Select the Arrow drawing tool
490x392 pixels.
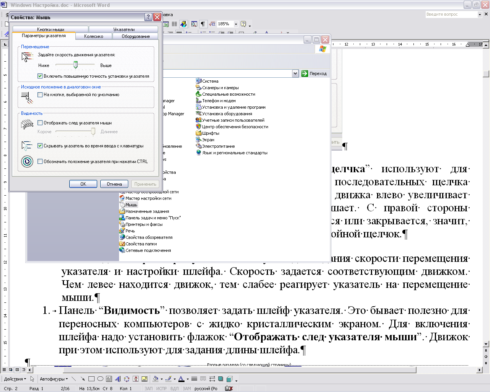(x=83, y=379)
